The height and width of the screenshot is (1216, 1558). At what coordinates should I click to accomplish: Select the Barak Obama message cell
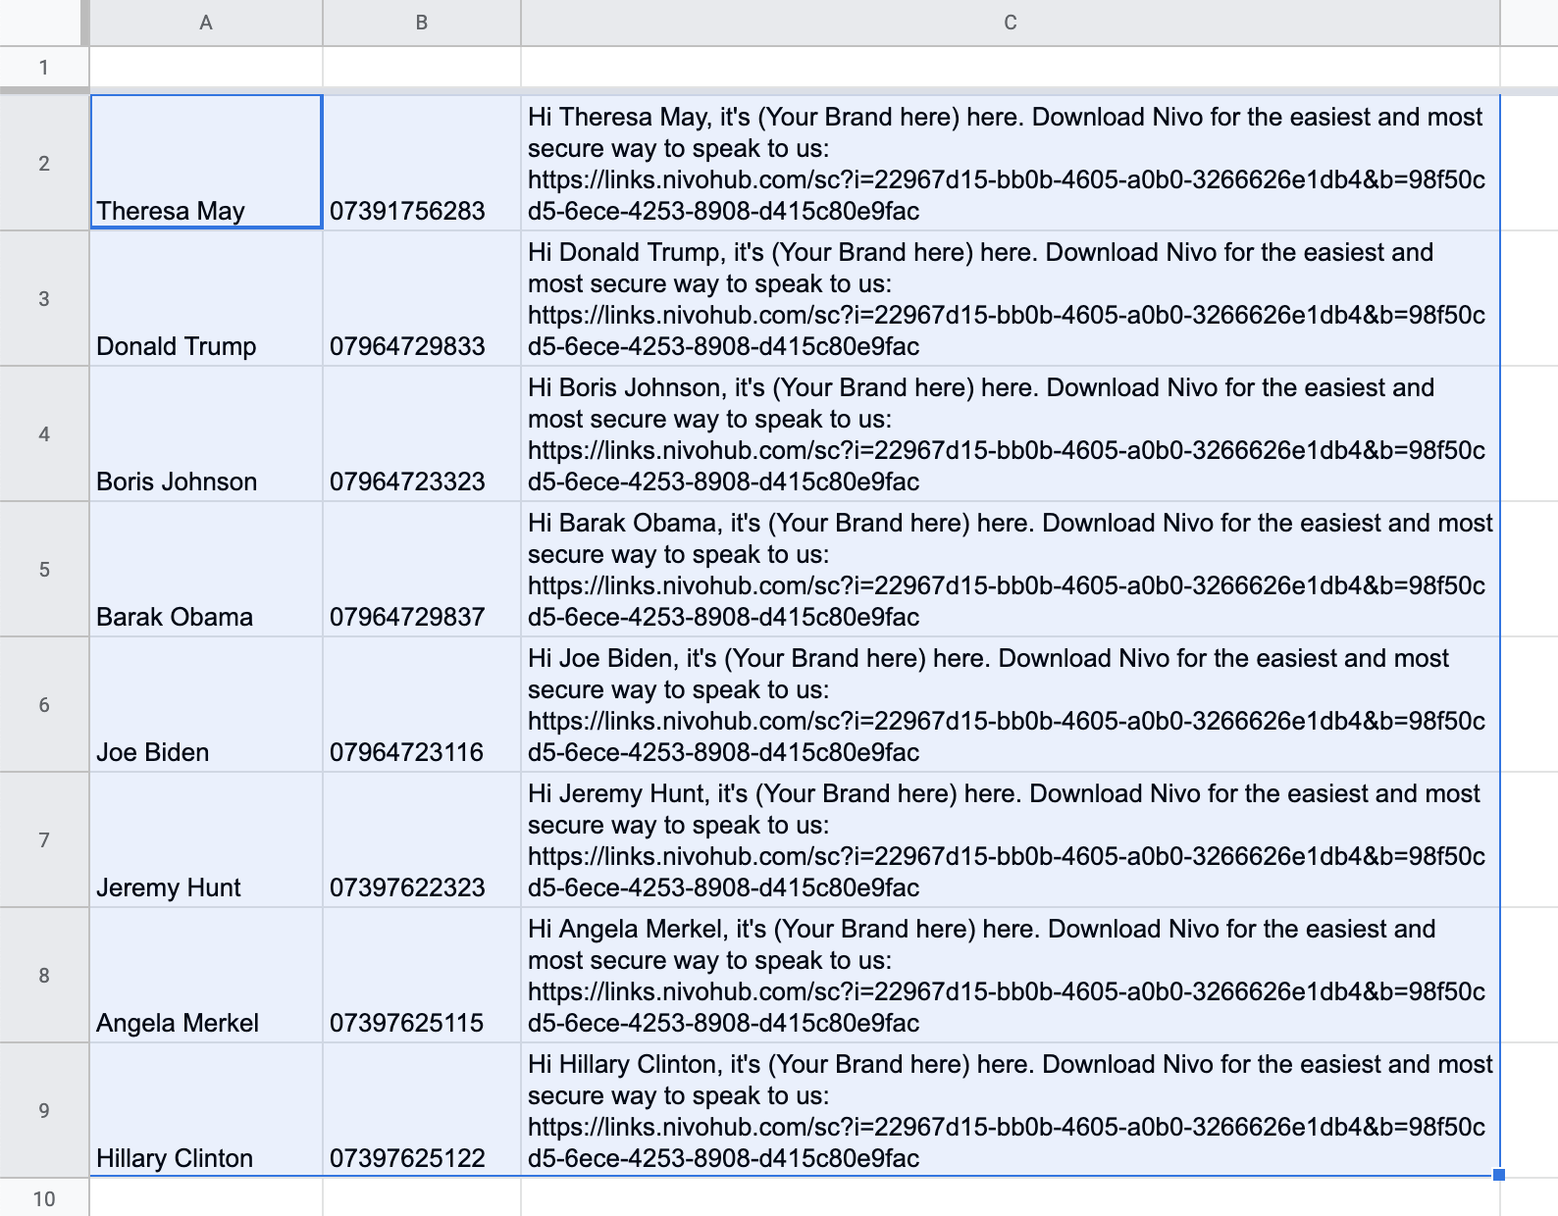click(1010, 570)
